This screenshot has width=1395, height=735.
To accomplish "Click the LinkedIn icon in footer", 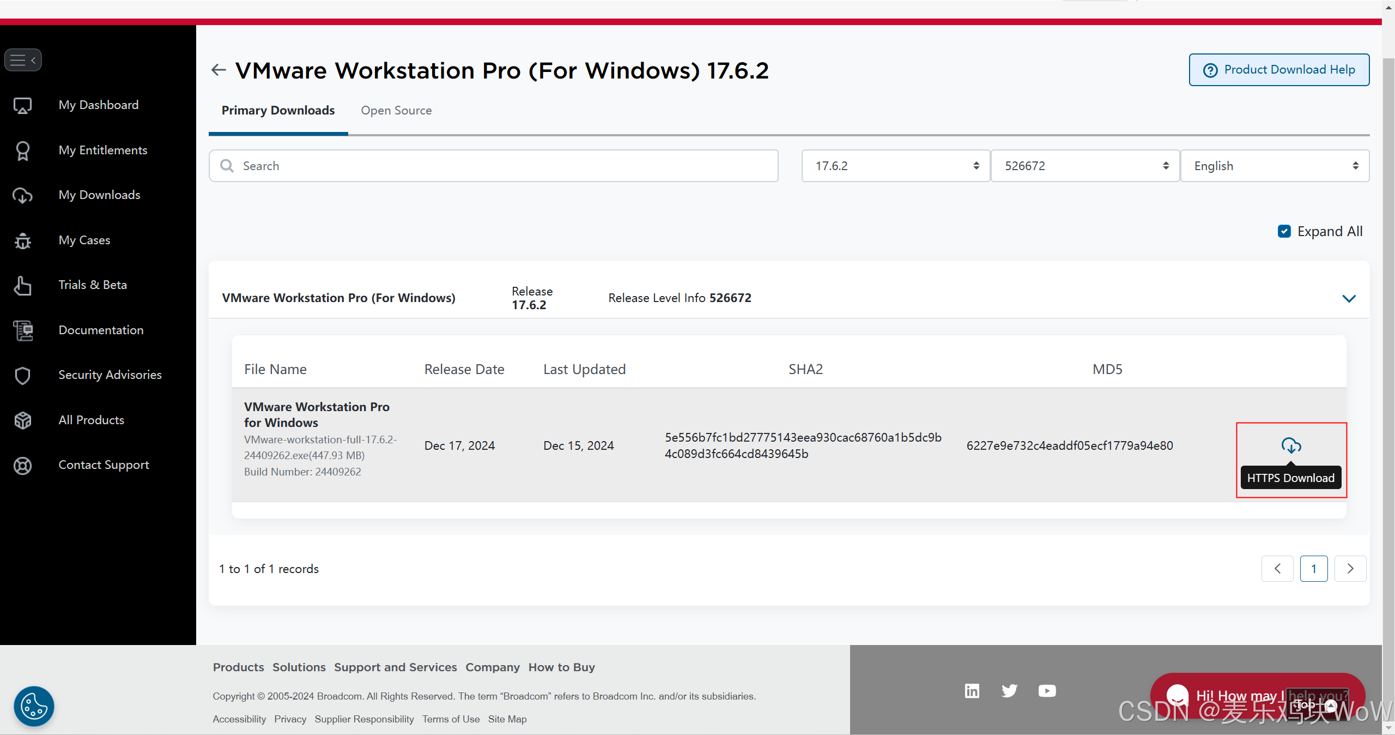I will [x=972, y=691].
